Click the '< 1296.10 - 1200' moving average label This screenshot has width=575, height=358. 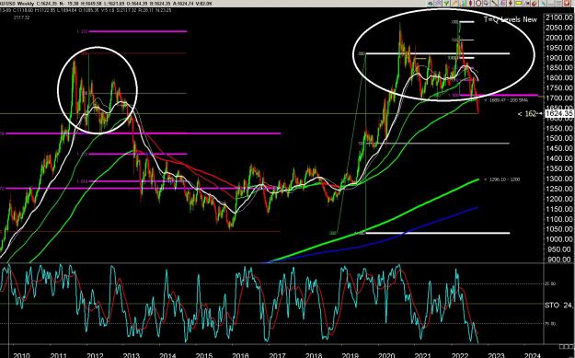[501, 179]
